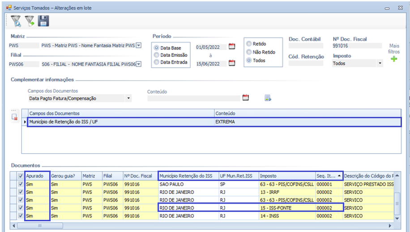Click the add-to-list icon next to Conteúdo
410x232 pixels.
pos(268,98)
